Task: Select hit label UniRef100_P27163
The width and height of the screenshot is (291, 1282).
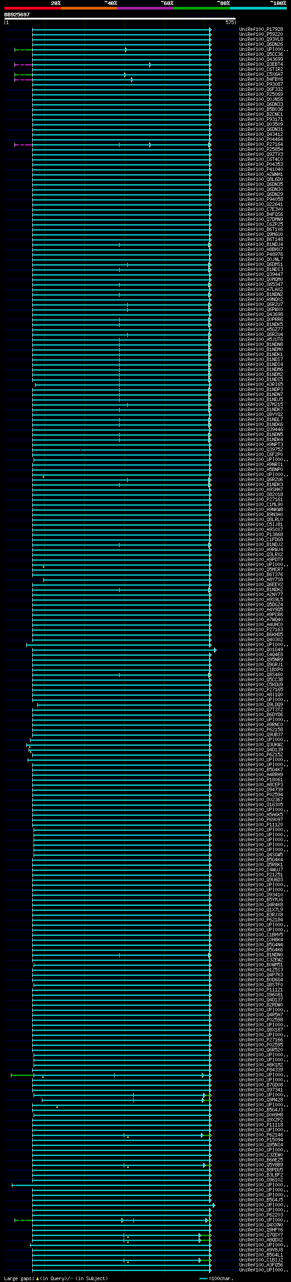Action: point(261,629)
